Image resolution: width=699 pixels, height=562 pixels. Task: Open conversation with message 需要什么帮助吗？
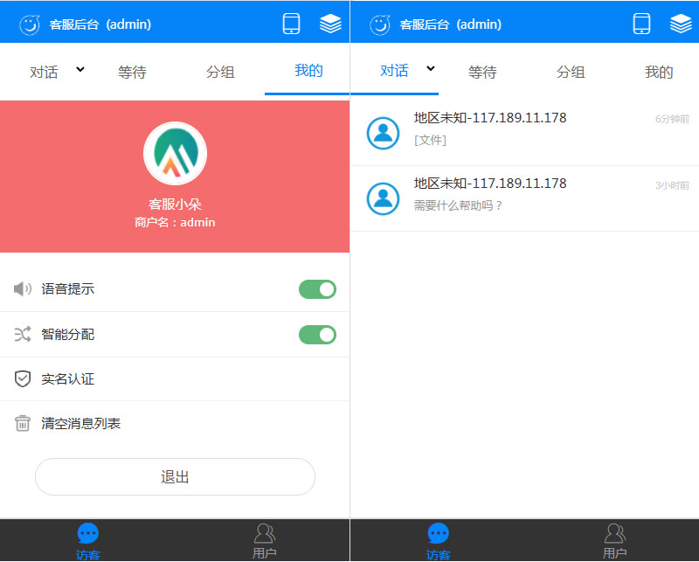pos(524,198)
